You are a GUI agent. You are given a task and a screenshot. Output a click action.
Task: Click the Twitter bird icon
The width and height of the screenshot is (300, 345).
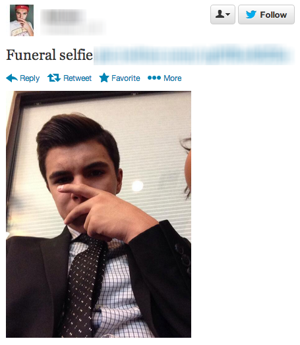coord(251,14)
